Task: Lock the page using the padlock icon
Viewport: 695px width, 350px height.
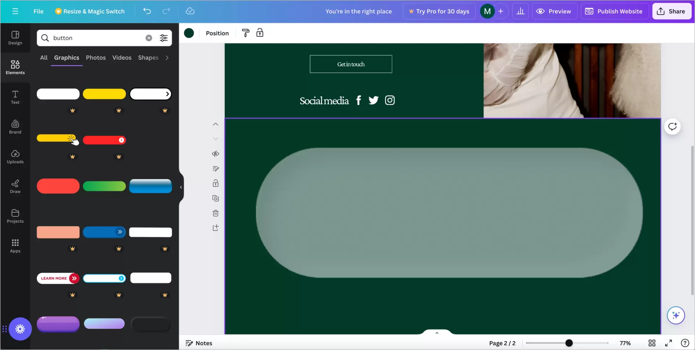Action: coord(215,183)
